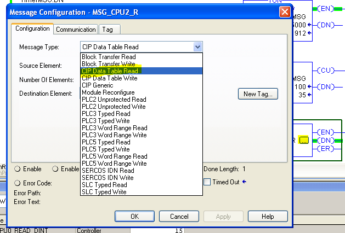Screen dimensions: 345x233
Task: Click the Error Code status indicator
Action: (17, 183)
